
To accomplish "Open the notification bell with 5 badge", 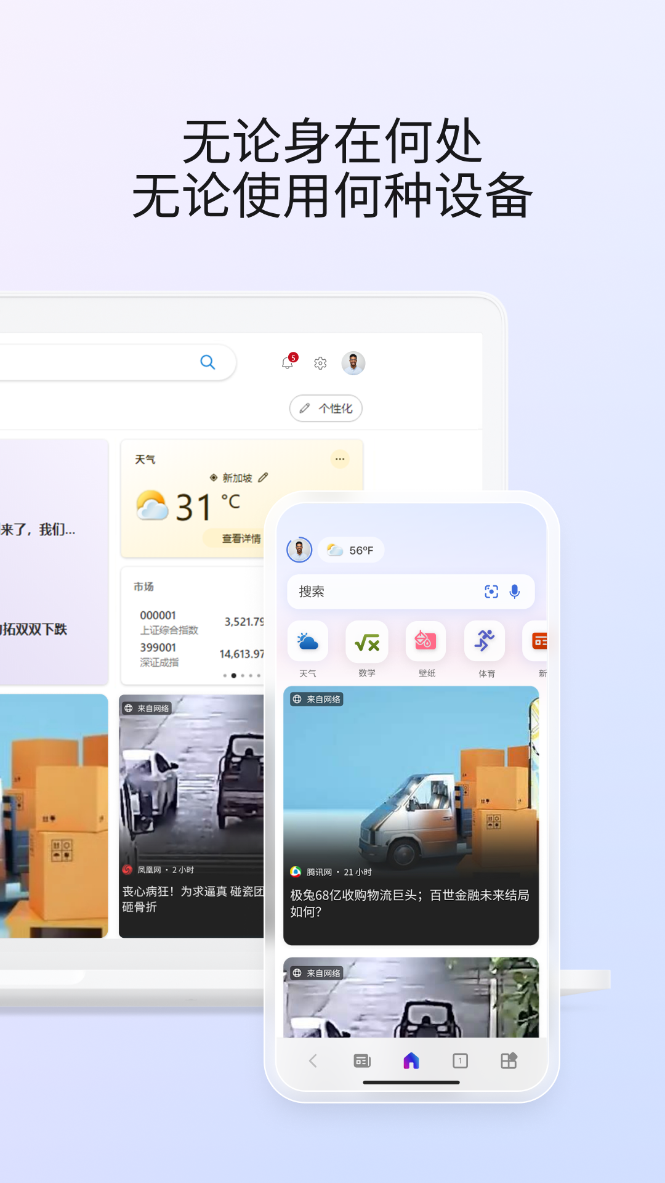I will coord(288,362).
